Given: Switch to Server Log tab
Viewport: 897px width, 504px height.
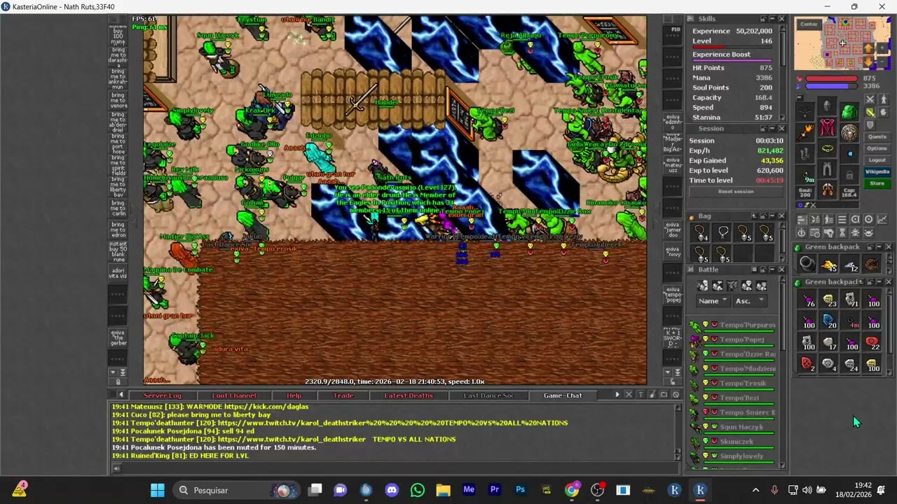Looking at the screenshot, I should pos(163,395).
